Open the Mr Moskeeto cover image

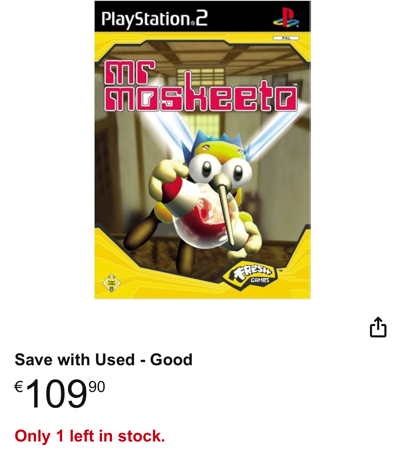click(x=203, y=150)
